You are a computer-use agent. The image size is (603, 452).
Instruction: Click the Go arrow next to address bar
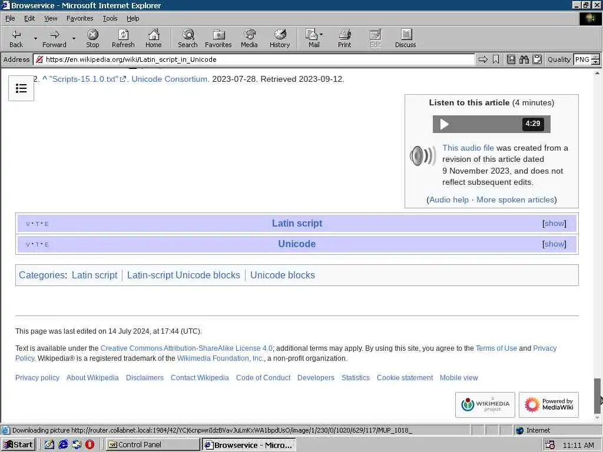click(x=483, y=59)
